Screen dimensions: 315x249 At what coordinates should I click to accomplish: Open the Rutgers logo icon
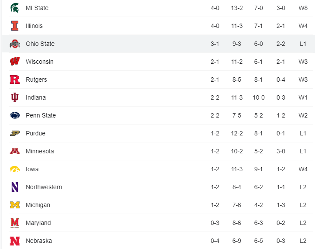(15, 80)
